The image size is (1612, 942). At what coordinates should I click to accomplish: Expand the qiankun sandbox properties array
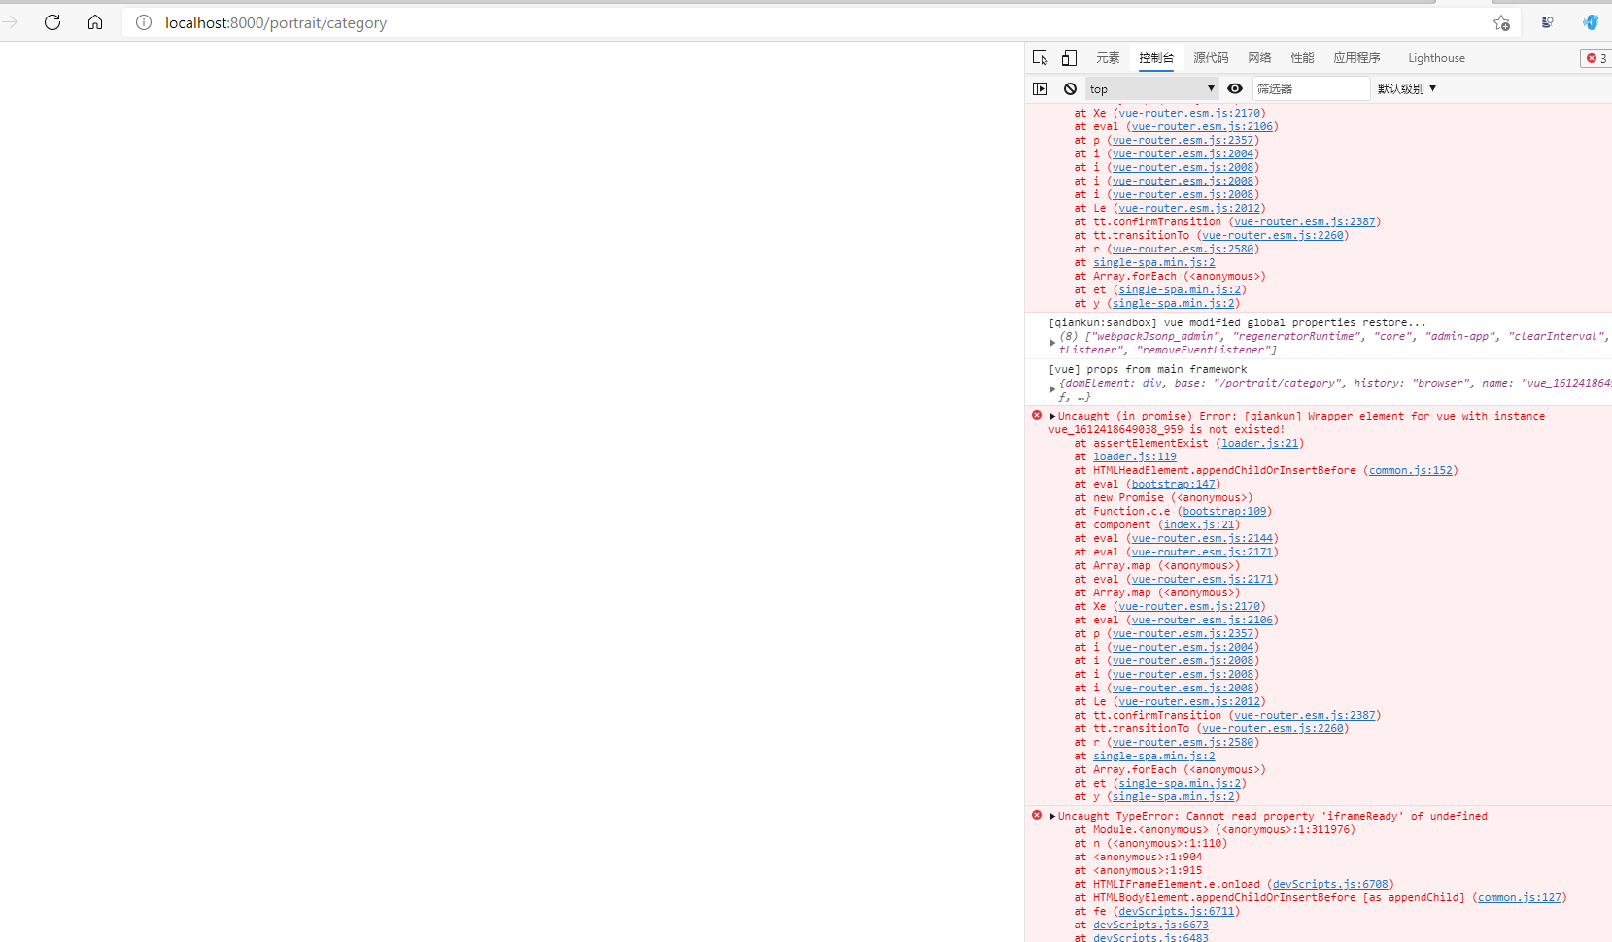click(x=1052, y=342)
